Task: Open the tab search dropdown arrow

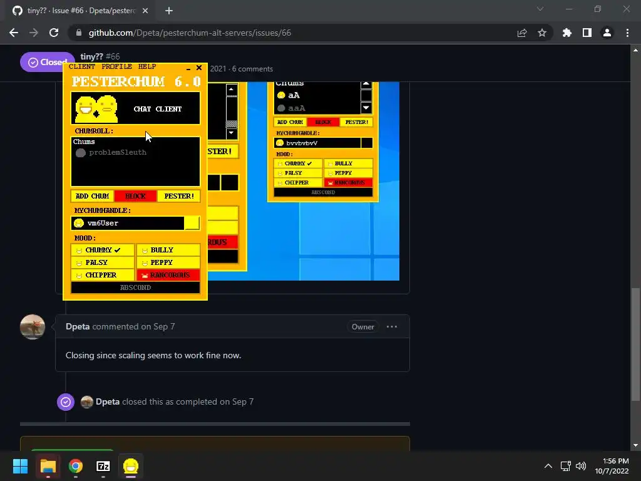Action: click(540, 9)
